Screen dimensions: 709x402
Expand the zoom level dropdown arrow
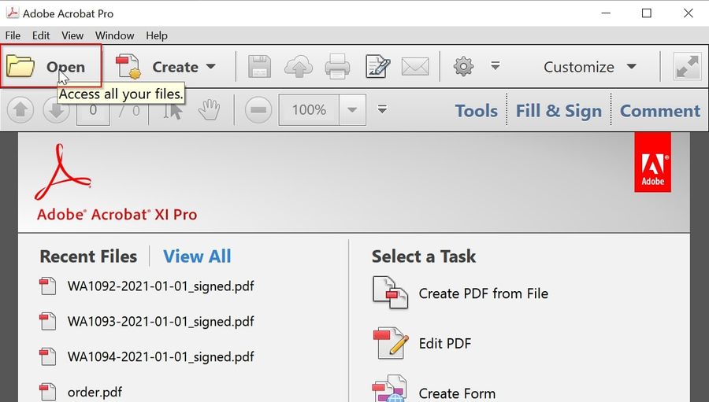tap(352, 110)
